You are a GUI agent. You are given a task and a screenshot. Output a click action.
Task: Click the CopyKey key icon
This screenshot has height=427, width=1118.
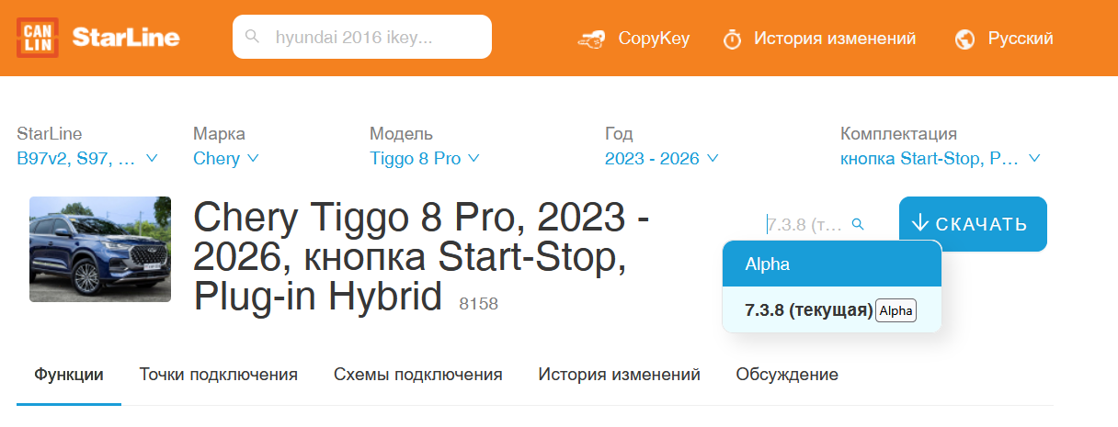[x=590, y=39]
